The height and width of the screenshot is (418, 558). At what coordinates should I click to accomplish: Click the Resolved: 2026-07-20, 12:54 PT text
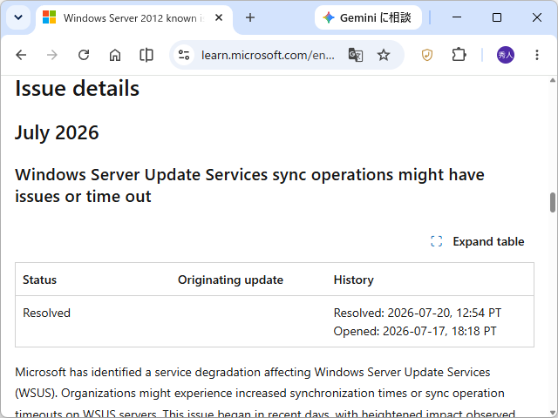pyautogui.click(x=417, y=313)
